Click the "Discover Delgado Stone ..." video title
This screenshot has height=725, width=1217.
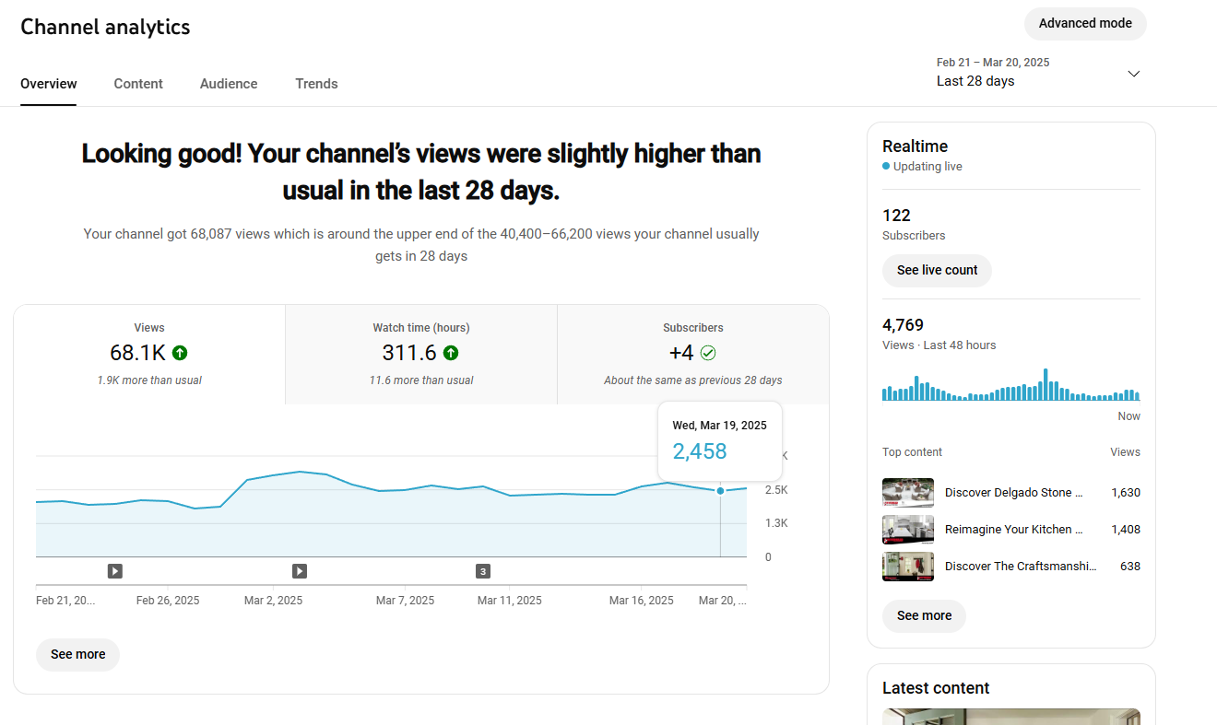(1014, 493)
